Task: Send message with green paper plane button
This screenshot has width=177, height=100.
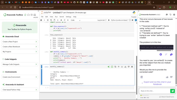Action: pos(173,91)
